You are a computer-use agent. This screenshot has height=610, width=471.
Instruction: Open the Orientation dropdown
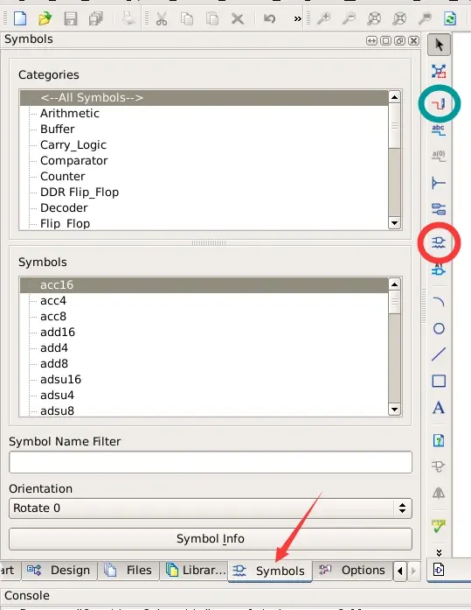point(211,508)
